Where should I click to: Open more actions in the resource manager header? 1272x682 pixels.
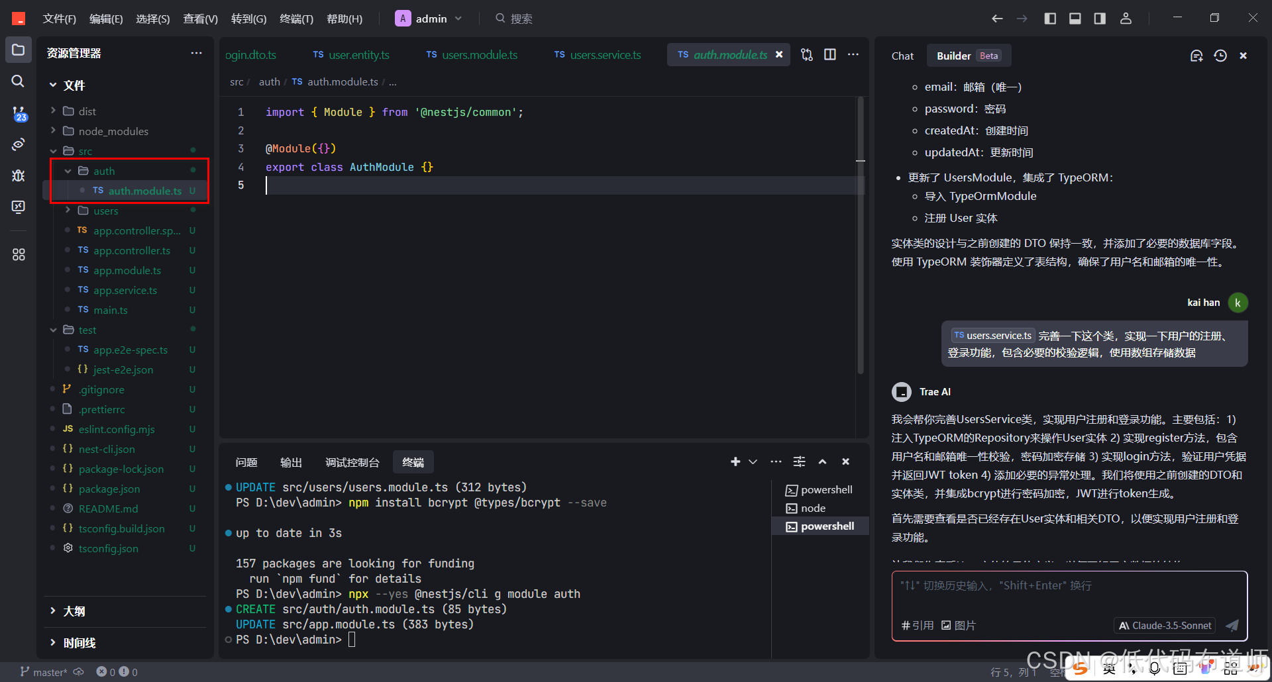(196, 53)
